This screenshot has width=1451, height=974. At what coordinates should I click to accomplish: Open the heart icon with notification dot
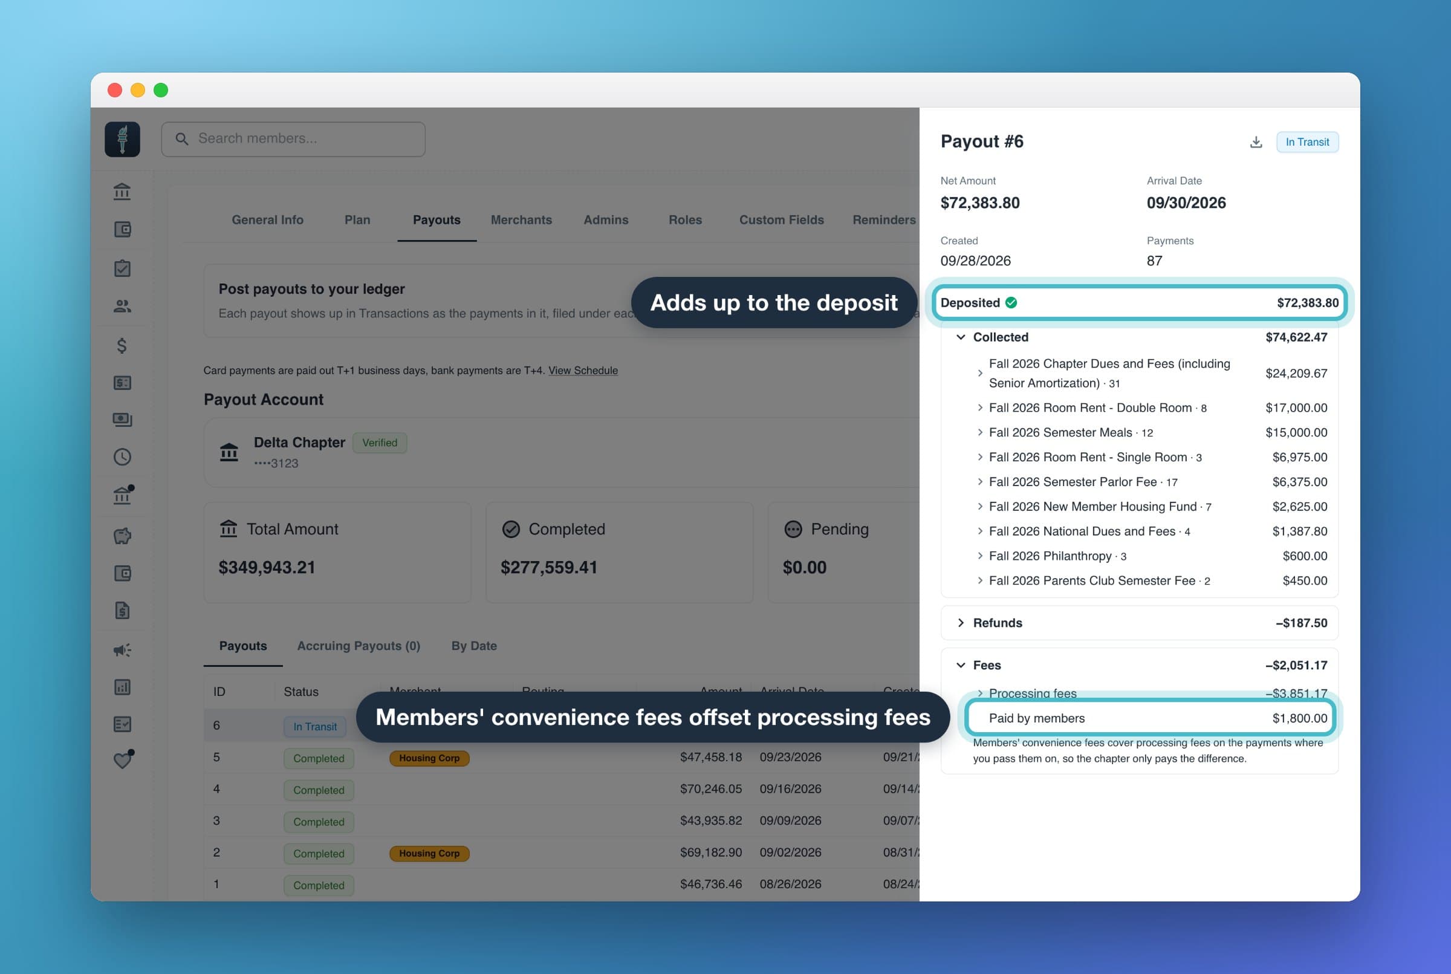[x=123, y=760]
